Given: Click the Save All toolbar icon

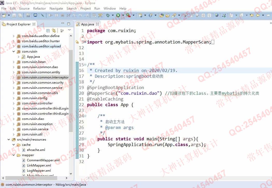Looking at the screenshot, I should (x=20, y=16).
